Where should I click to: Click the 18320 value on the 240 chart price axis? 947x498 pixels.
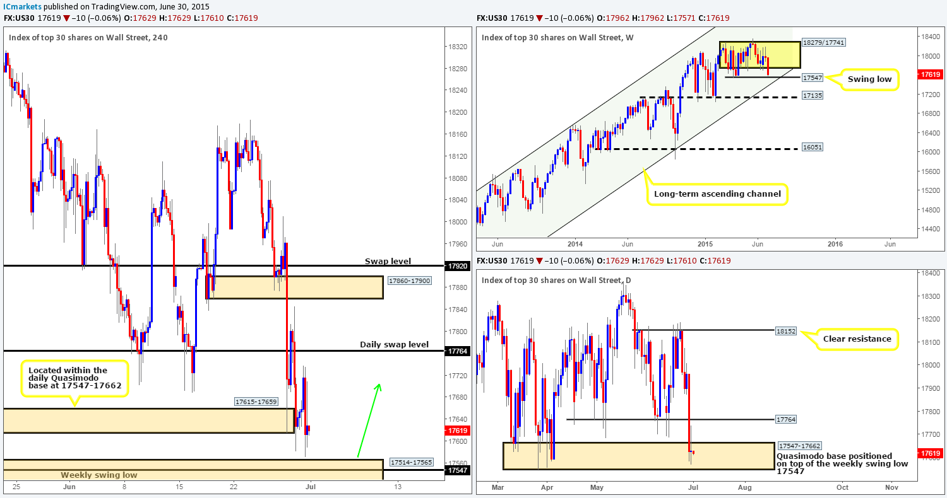[458, 47]
